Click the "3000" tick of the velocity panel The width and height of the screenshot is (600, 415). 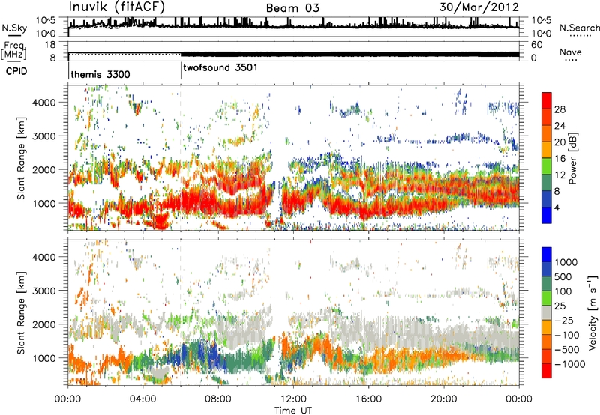(43, 291)
